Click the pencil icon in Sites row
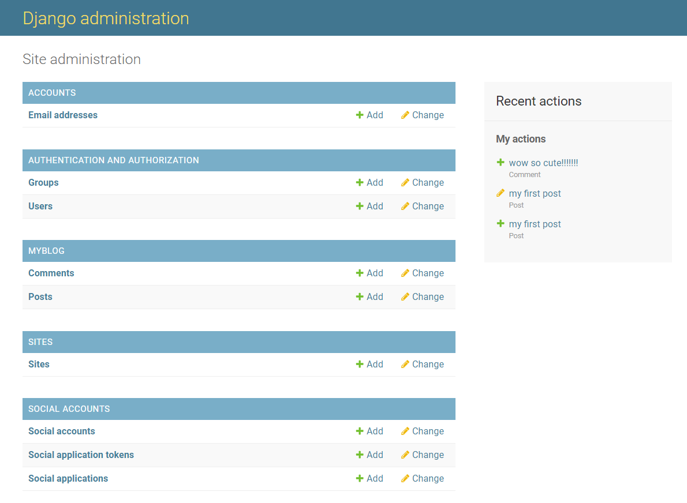687x503 pixels. point(405,364)
